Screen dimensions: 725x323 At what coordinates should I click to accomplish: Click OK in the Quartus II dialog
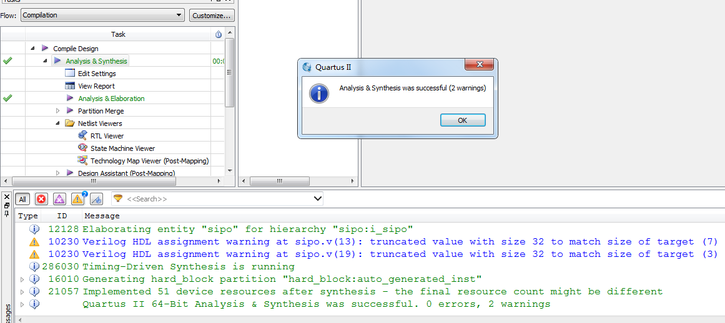point(463,120)
